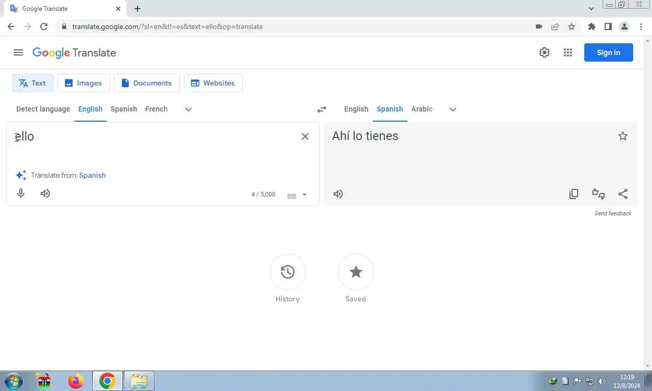Click Send feedback link

[613, 213]
